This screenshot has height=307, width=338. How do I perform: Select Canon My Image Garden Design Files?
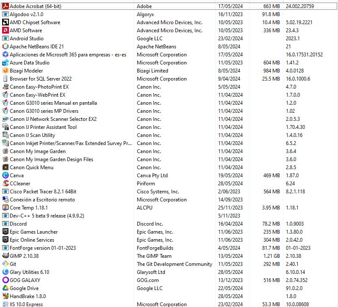[52, 159]
